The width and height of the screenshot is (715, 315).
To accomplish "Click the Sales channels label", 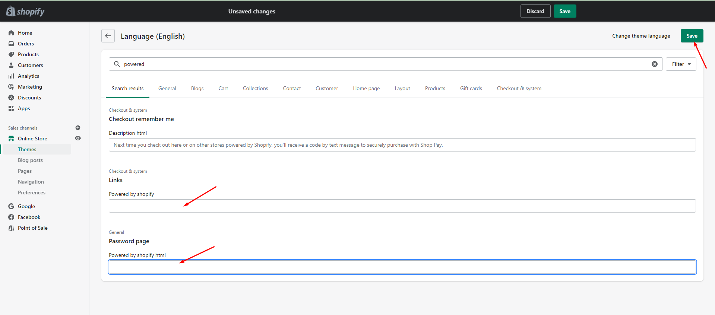I will [x=23, y=128].
